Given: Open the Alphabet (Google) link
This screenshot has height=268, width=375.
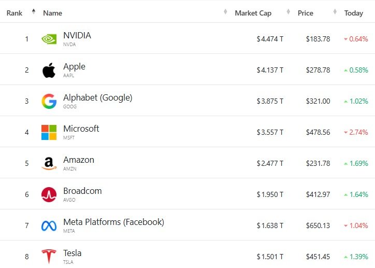Looking at the screenshot, I should click(x=97, y=98).
